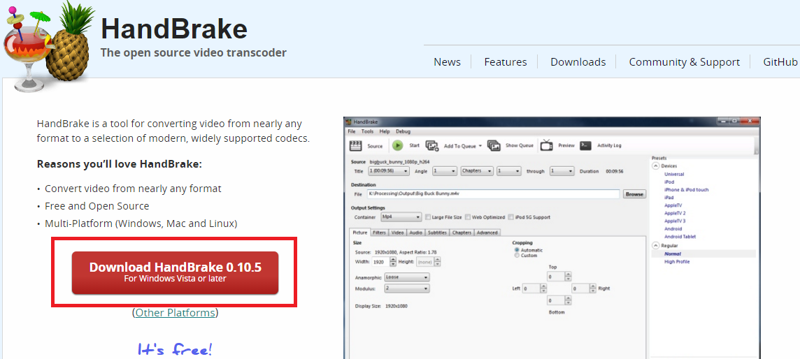
Task: Select the iPod preset
Action: pyautogui.click(x=669, y=182)
